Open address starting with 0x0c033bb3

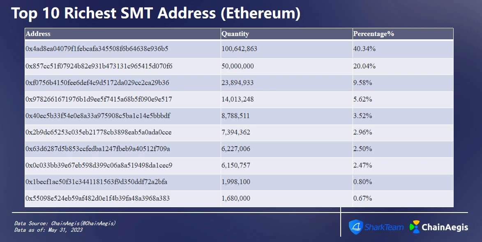pyautogui.click(x=99, y=165)
